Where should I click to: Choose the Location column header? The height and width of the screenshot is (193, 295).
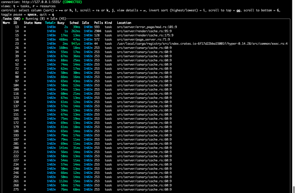click(x=124, y=23)
